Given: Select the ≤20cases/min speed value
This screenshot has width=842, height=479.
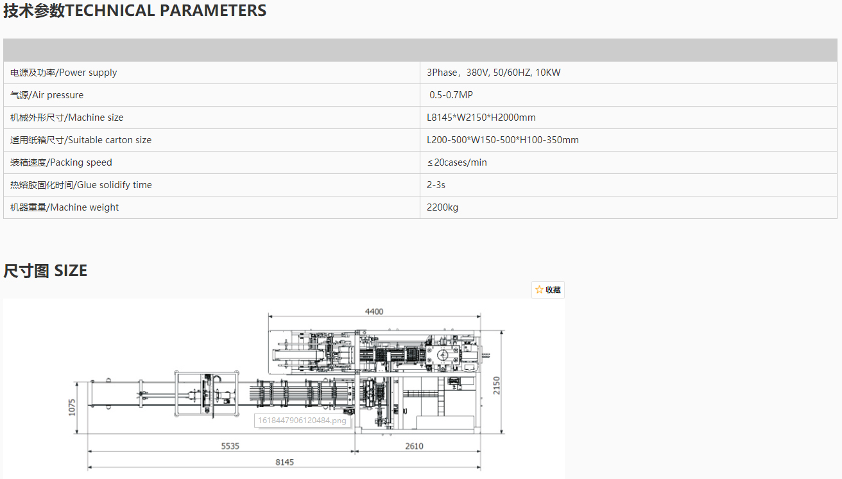Looking at the screenshot, I should tap(456, 162).
